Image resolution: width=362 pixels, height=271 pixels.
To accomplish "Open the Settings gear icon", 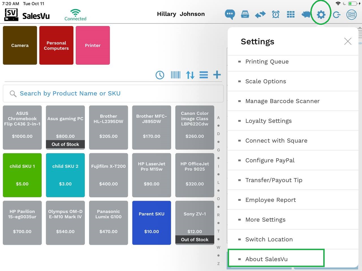I will tap(321, 14).
